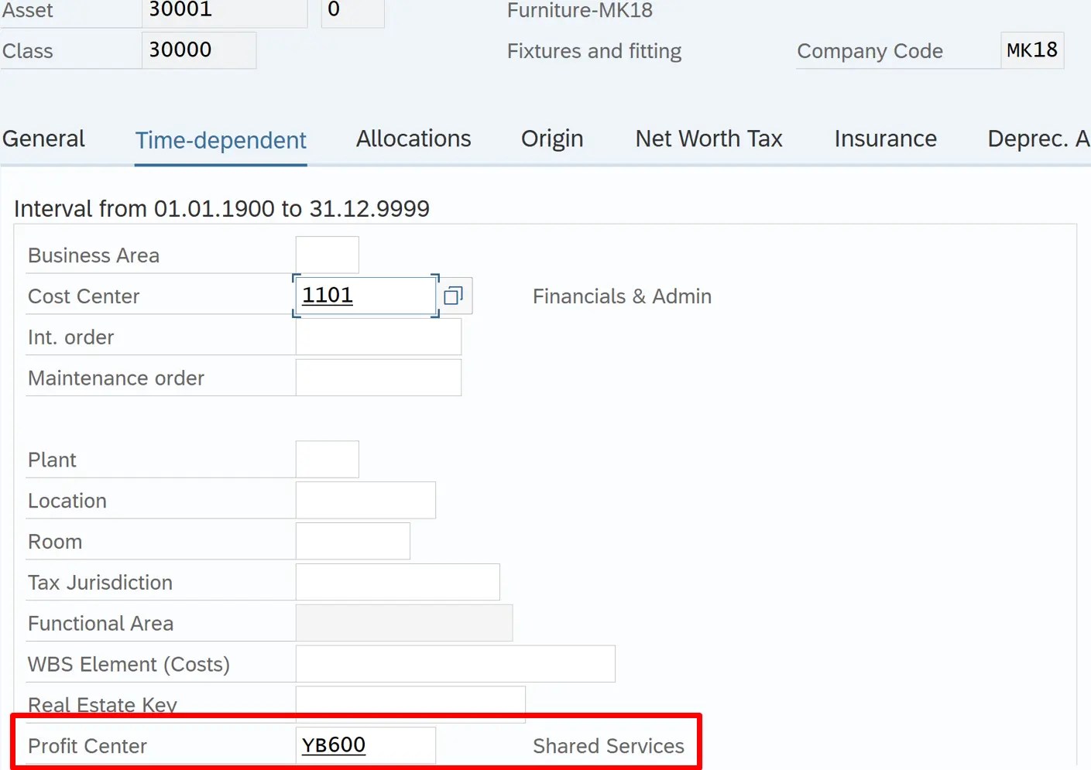Select the Insurance tab
Viewport: 1091px width, 770px height.
(885, 139)
